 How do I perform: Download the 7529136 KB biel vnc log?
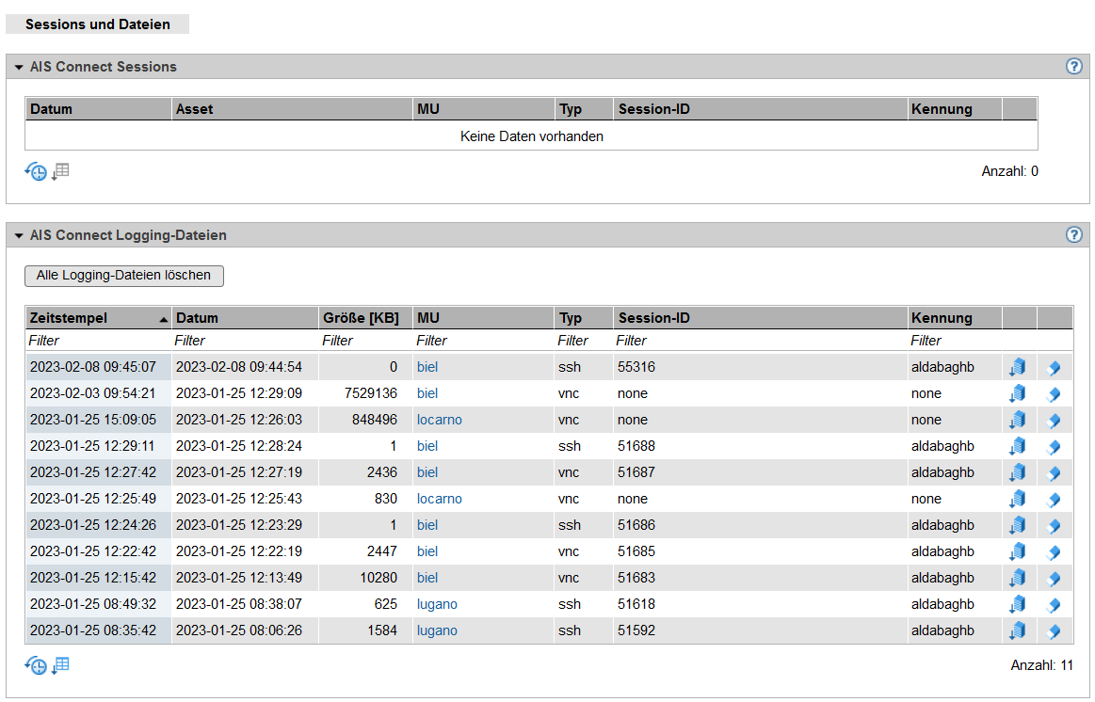(1017, 393)
